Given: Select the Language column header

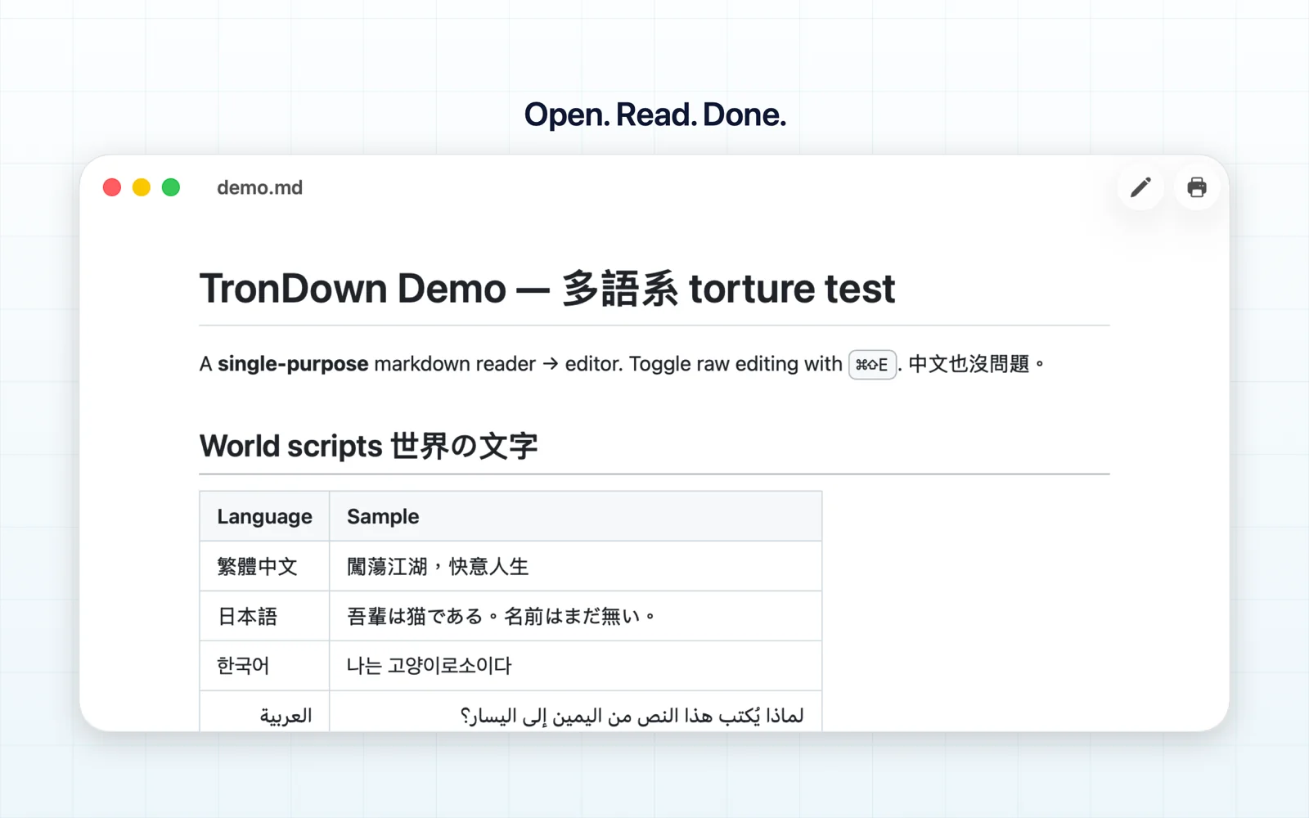Looking at the screenshot, I should pos(264,516).
